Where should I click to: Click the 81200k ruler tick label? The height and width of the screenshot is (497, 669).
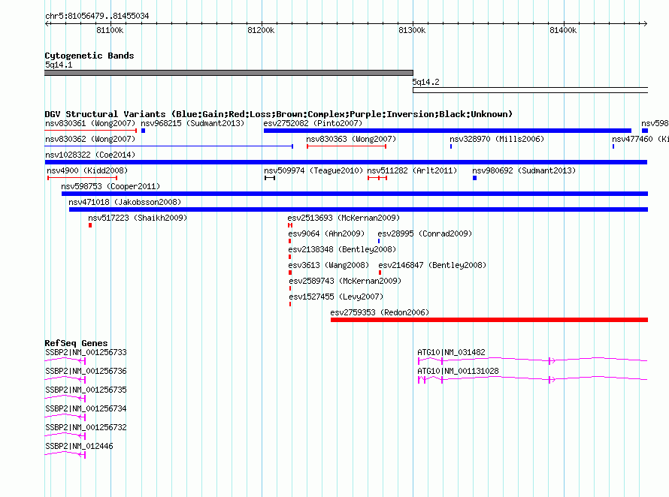coord(261,30)
